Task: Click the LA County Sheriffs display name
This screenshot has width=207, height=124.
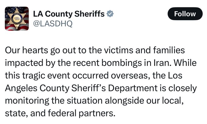Action: click(69, 14)
